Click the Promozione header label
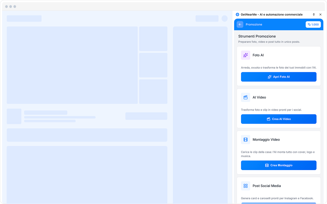 254,25
